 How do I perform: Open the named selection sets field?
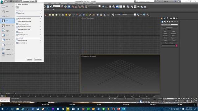[x=94, y=6]
